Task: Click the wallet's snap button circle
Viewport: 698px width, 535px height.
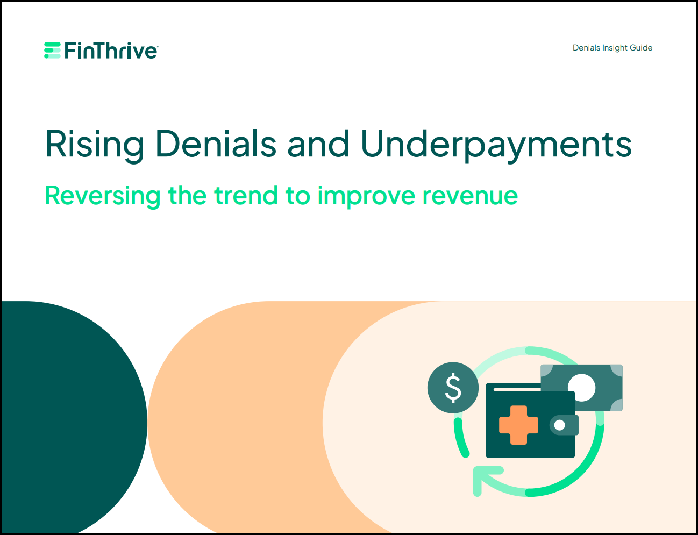Action: coord(559,425)
